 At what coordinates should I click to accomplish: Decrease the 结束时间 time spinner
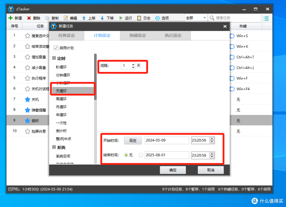tap(212, 157)
